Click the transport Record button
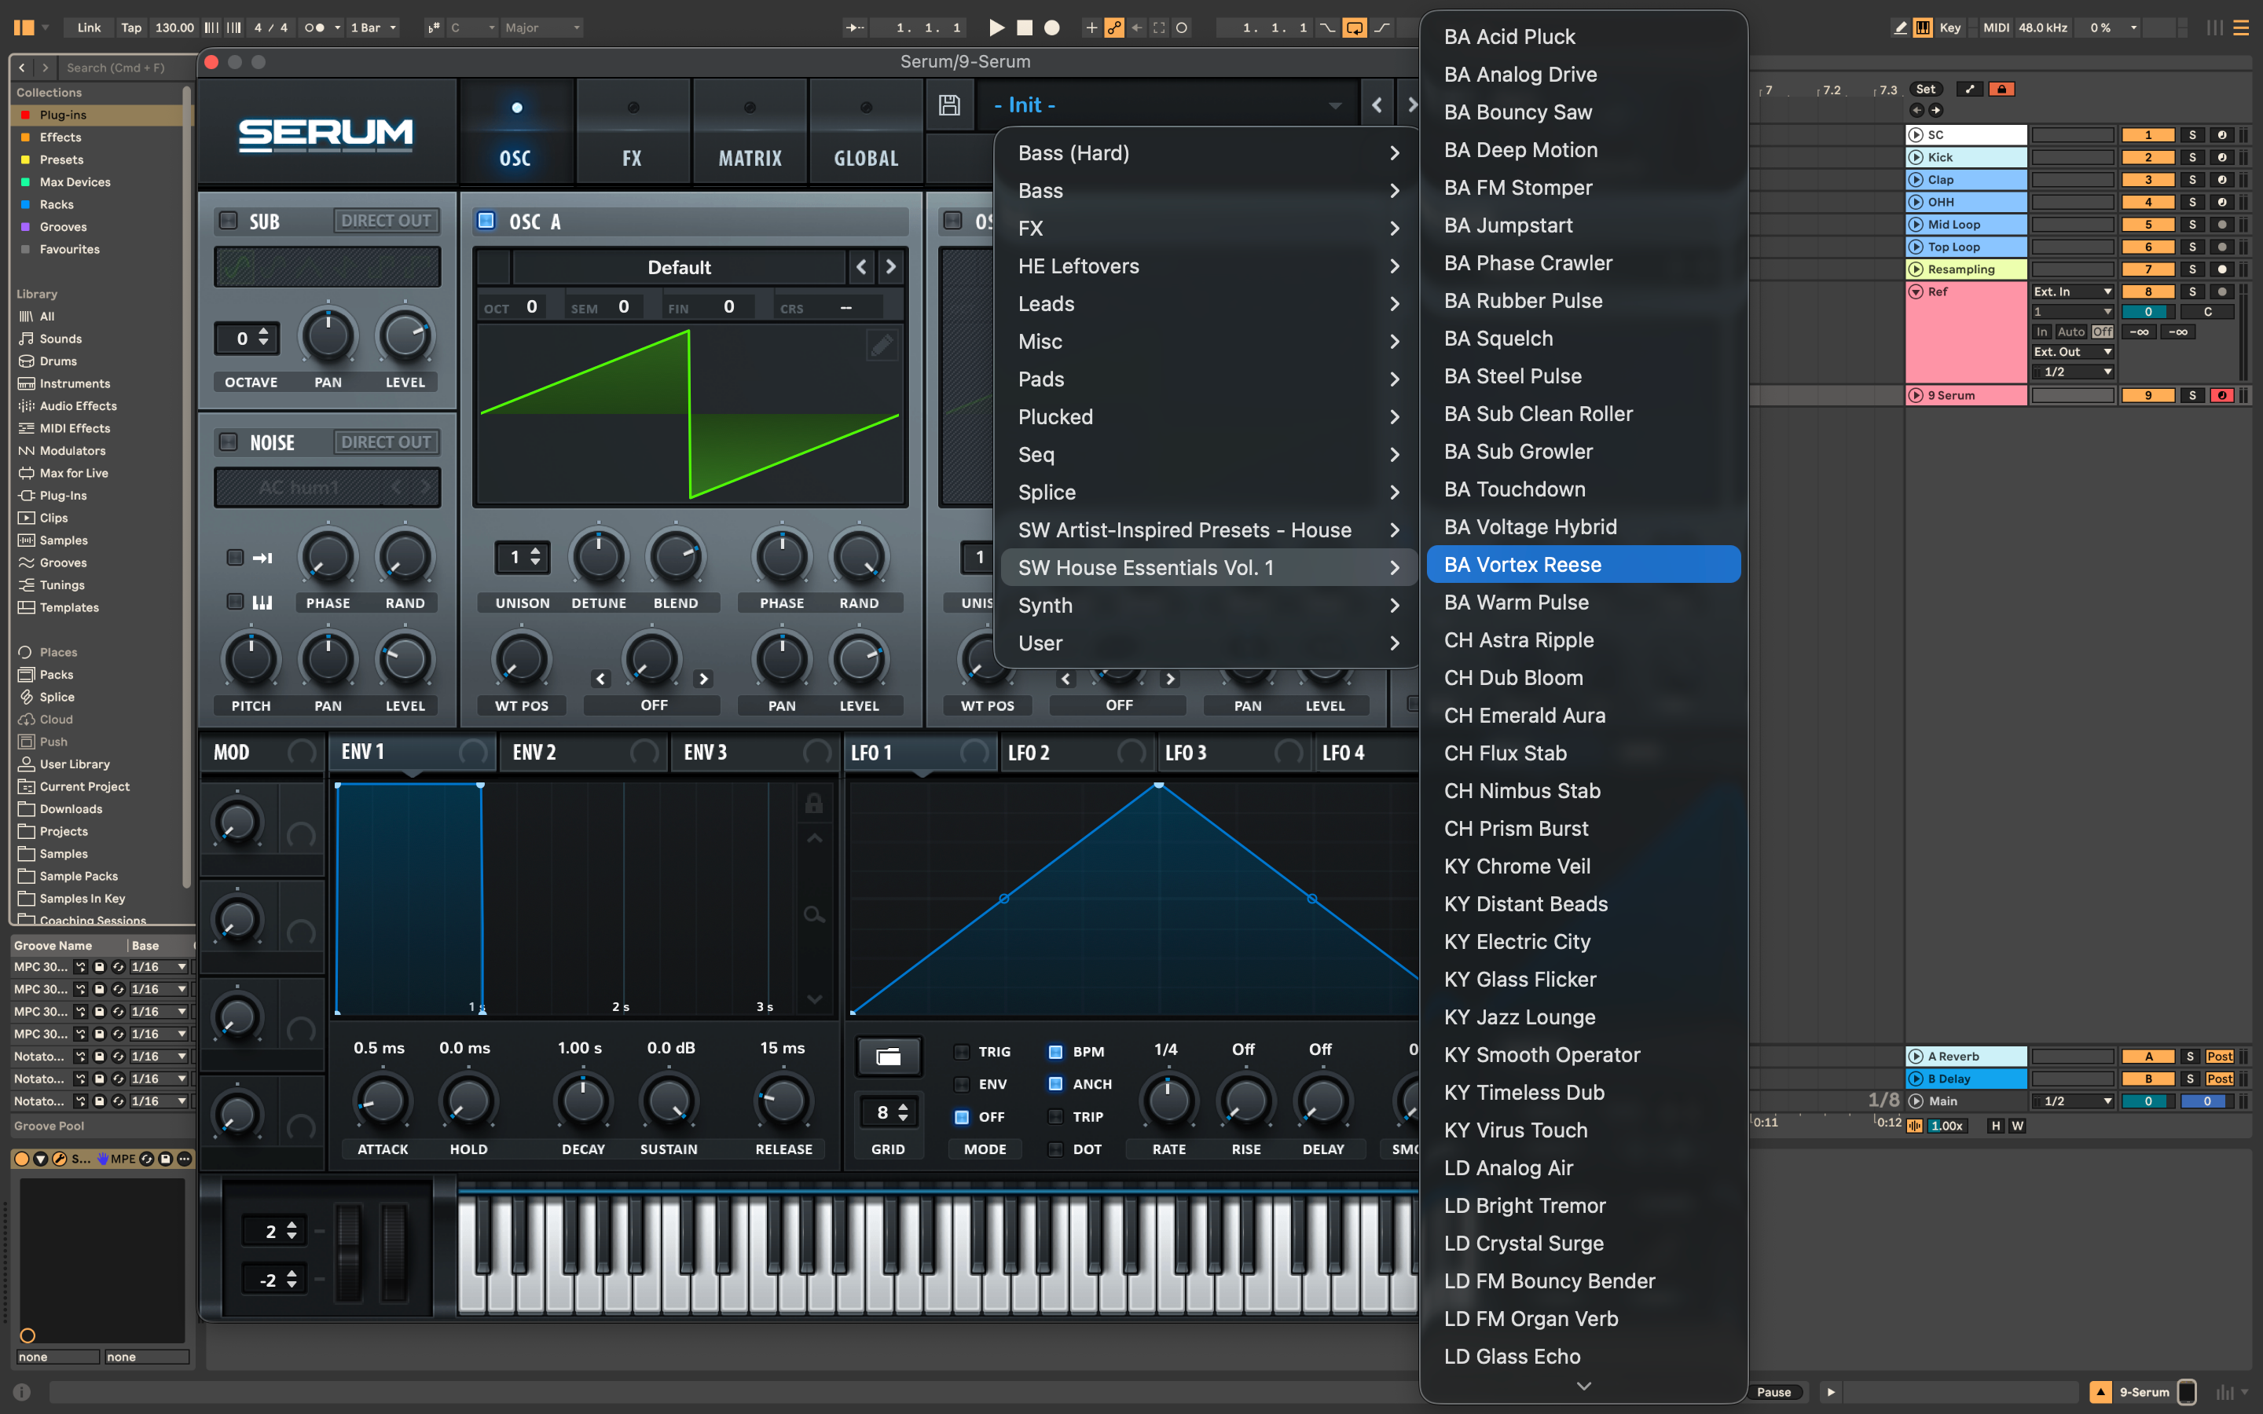 tap(1052, 27)
